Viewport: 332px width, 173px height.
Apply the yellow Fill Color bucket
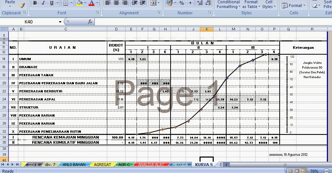[x=79, y=3]
